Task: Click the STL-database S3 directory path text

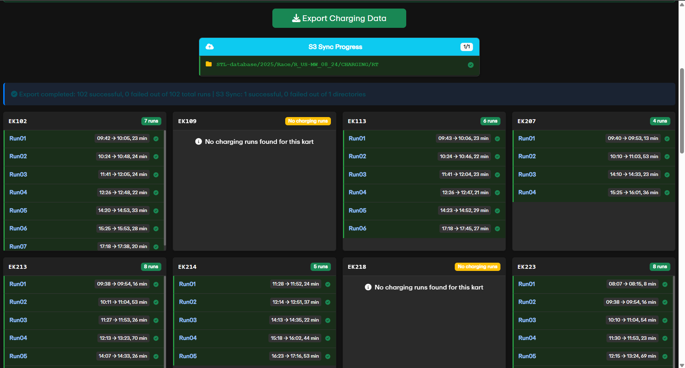Action: [297, 64]
